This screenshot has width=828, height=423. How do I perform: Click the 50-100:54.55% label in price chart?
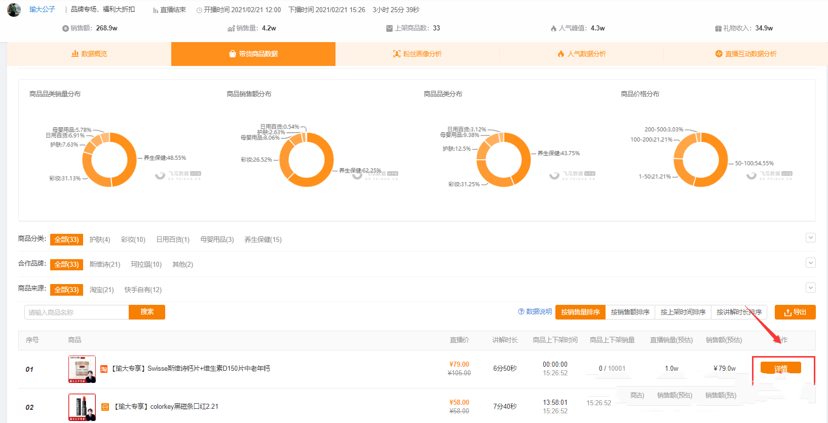coord(754,163)
